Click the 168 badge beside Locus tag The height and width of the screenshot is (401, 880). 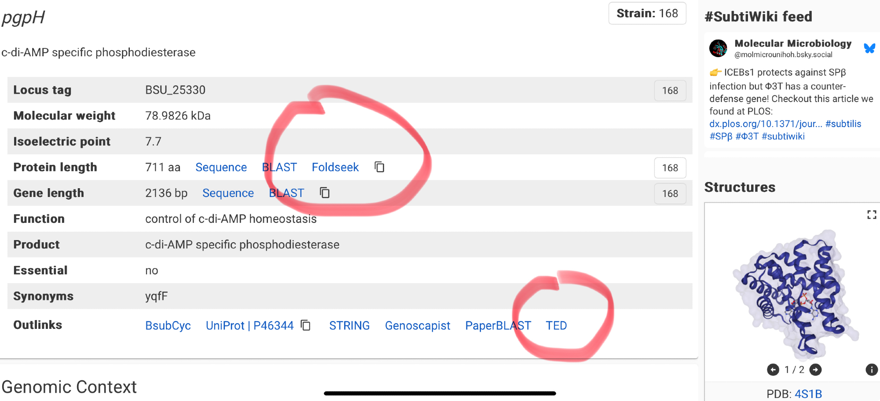click(670, 91)
